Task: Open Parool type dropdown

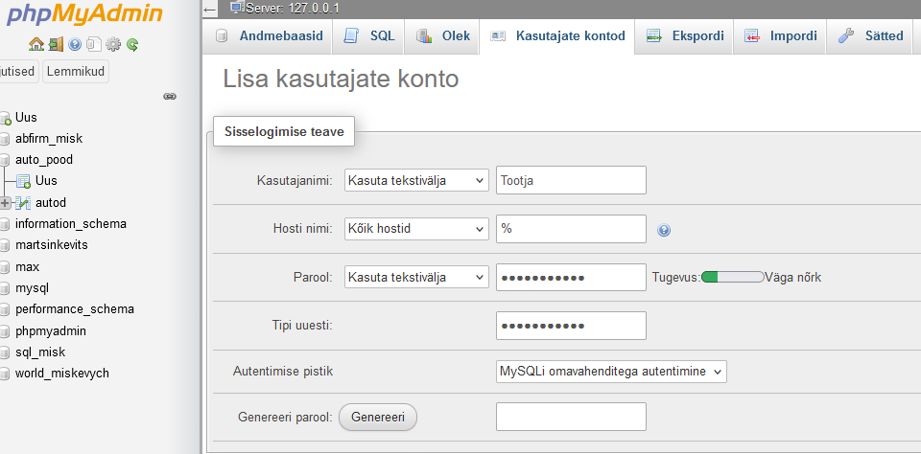Action: coord(416,277)
